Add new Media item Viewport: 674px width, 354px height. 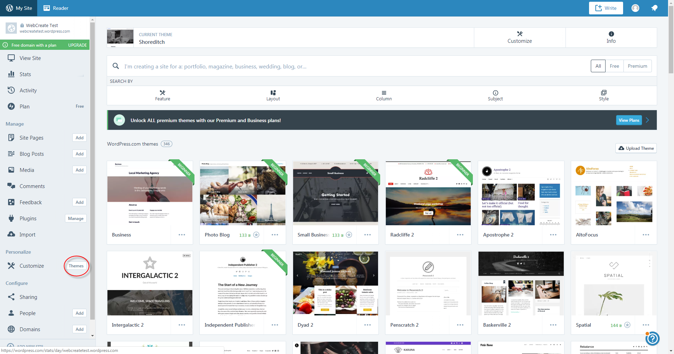coord(80,170)
